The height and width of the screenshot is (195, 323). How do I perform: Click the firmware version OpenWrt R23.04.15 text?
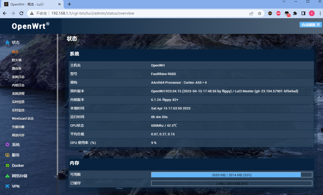pos(225,91)
